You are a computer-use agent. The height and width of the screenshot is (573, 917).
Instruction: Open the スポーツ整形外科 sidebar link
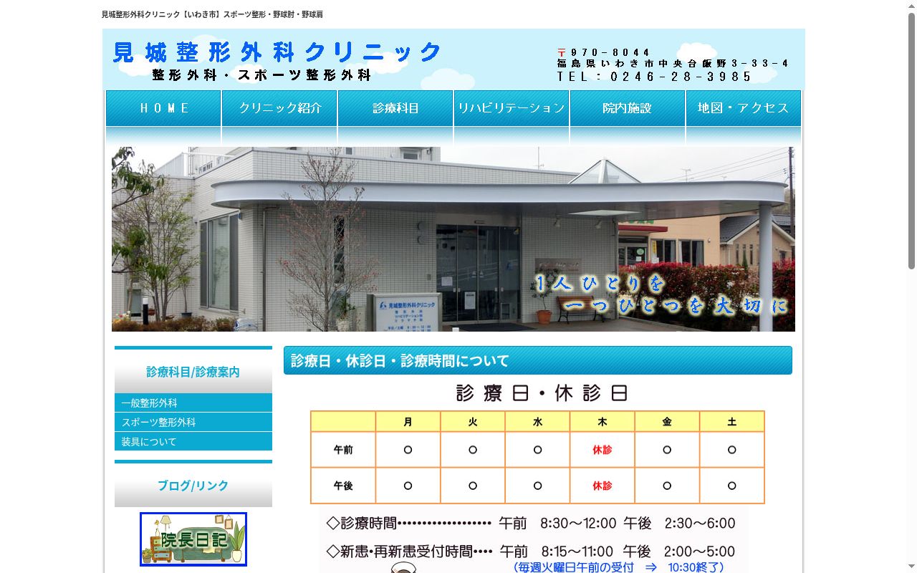tap(193, 422)
